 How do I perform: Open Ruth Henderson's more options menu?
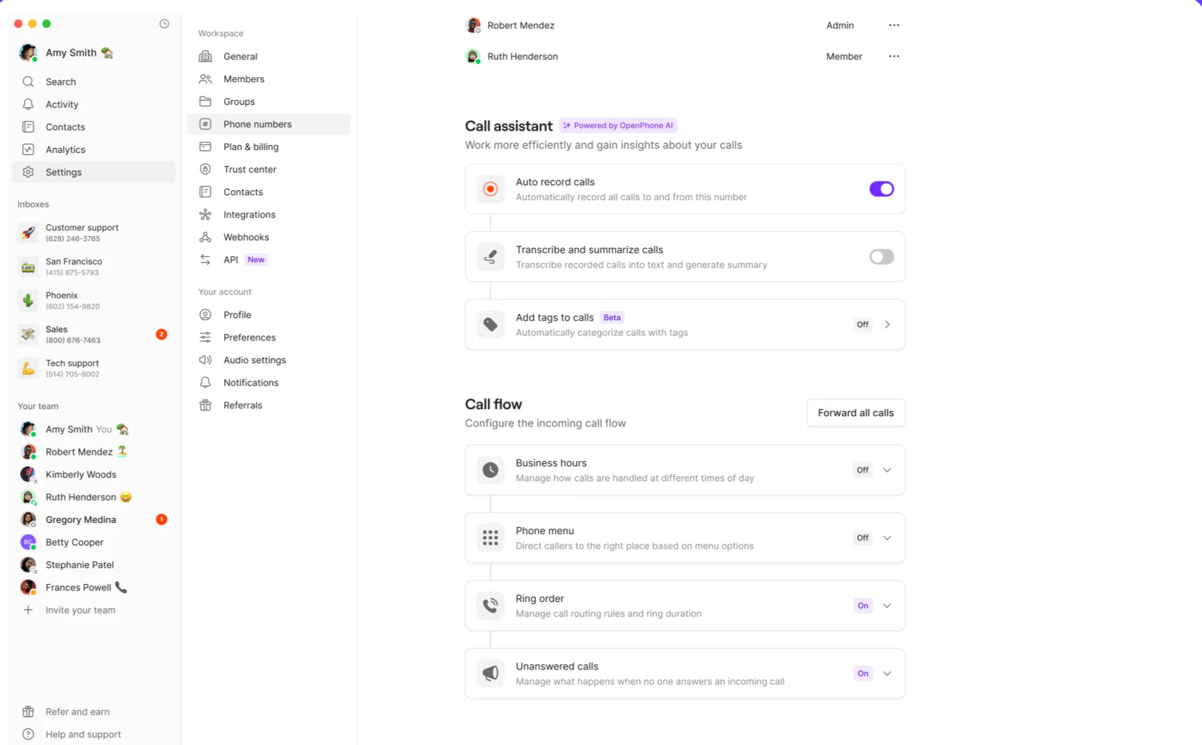894,56
